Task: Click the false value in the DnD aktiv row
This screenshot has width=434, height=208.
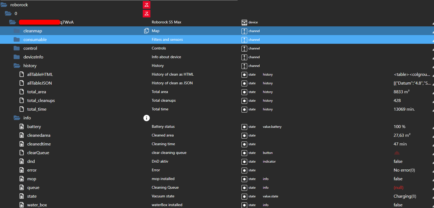Action: pos(398,161)
